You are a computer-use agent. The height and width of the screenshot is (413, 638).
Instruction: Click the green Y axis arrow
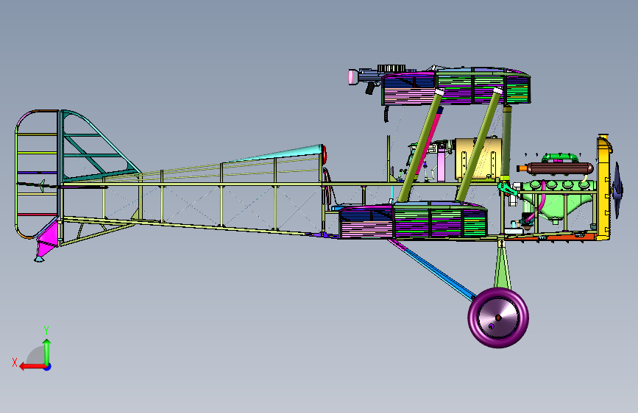tap(47, 352)
